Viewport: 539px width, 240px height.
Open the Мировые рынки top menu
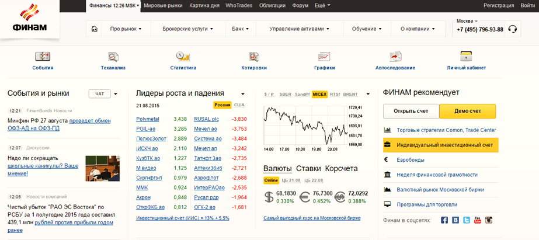pos(163,5)
